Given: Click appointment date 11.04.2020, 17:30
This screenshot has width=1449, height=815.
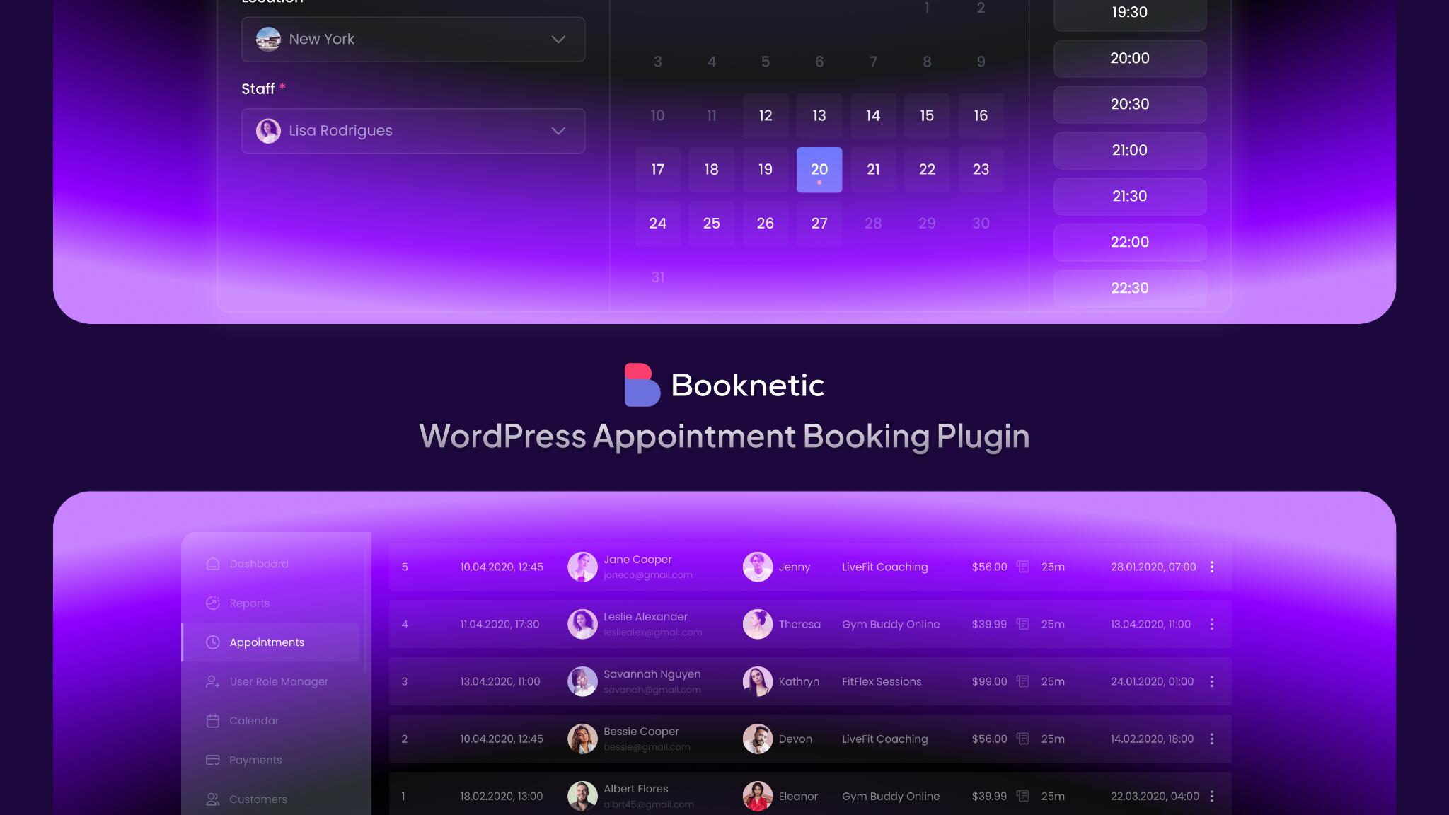Looking at the screenshot, I should [x=500, y=624].
